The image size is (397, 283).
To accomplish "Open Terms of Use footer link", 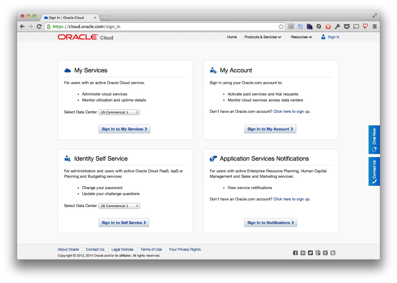I will click(x=151, y=249).
